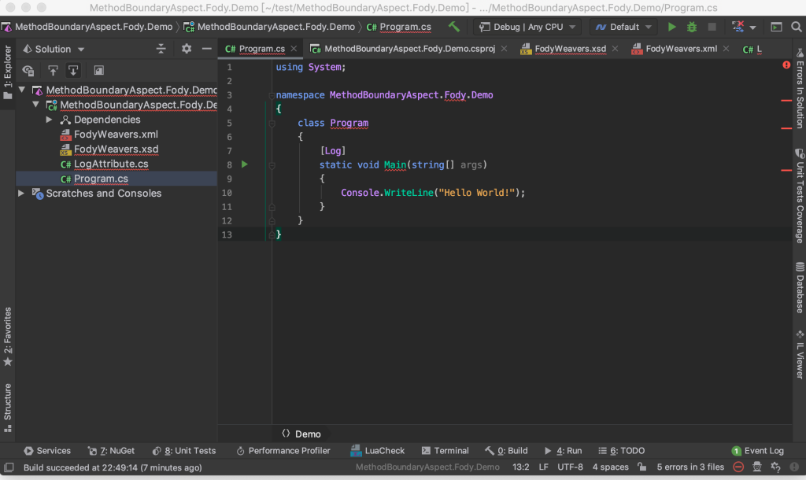
Task: Select LogAttribute.cs in the solution tree
Action: (111, 164)
